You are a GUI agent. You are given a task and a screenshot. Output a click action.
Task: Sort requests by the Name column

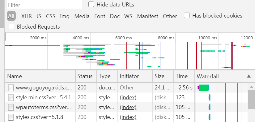click(x=40, y=76)
